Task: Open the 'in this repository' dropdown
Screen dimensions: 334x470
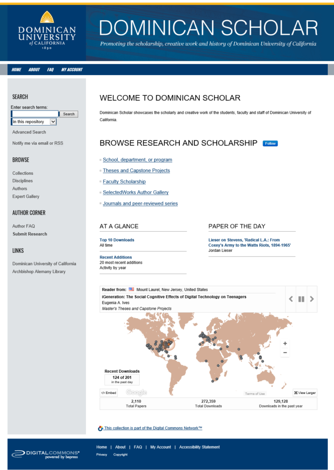Action: 34,122
